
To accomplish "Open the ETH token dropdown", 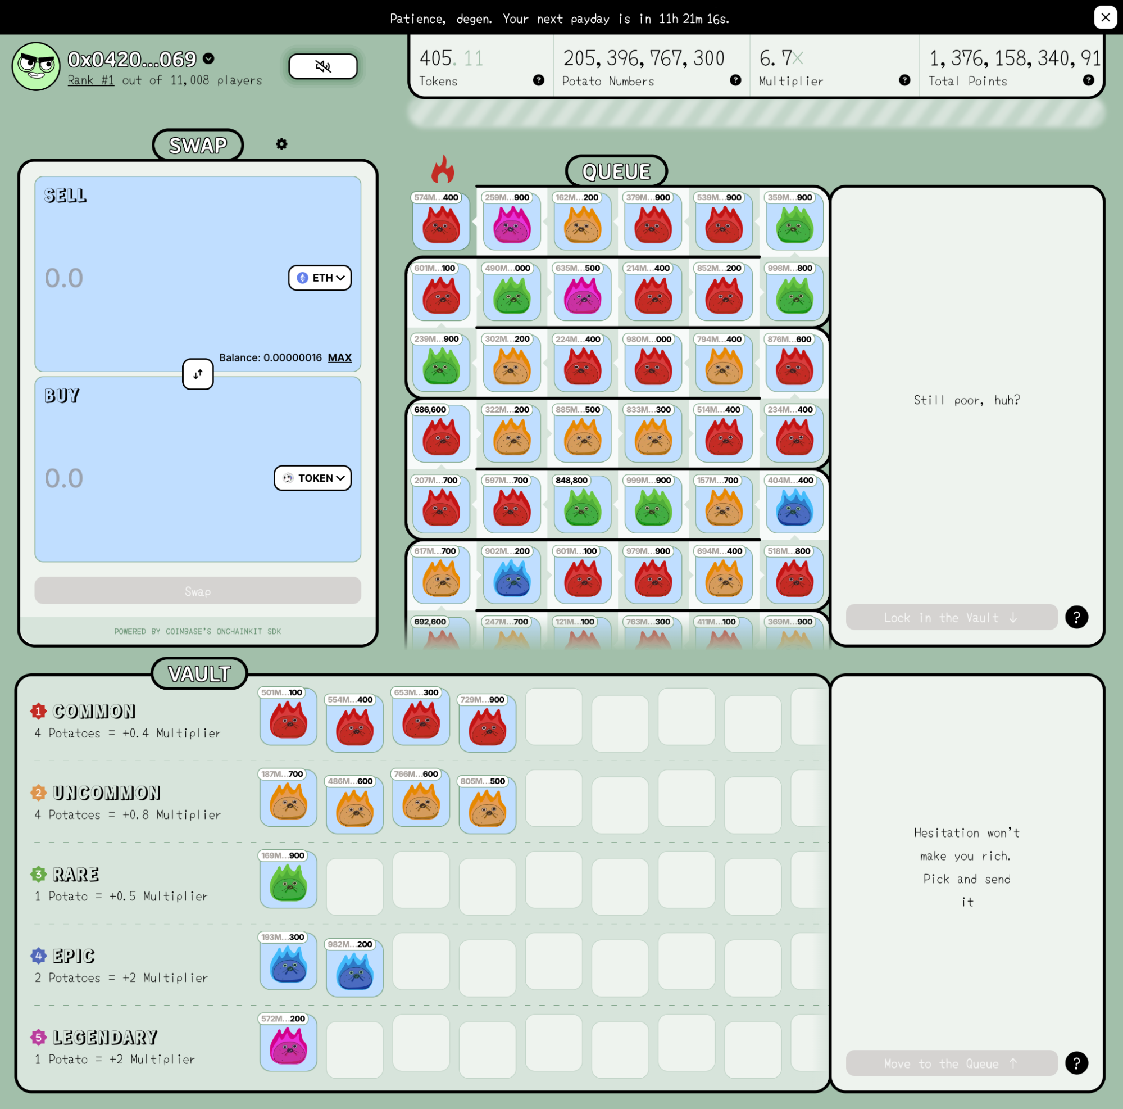I will (320, 278).
